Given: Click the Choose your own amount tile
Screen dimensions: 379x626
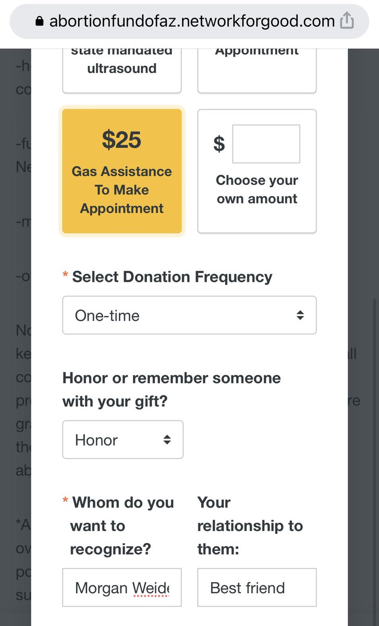Looking at the screenshot, I should [257, 171].
